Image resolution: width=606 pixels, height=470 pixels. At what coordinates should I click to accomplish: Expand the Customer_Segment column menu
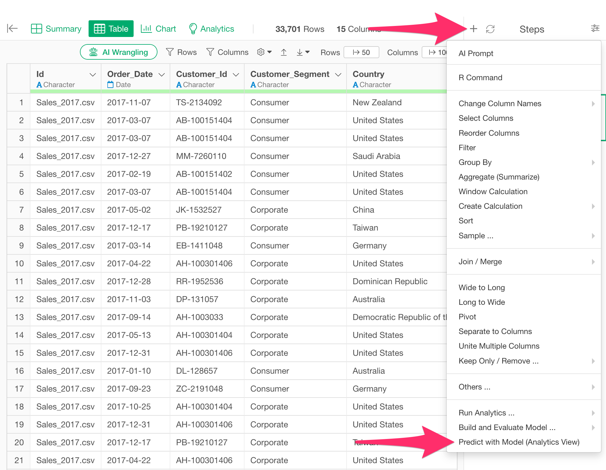(338, 75)
